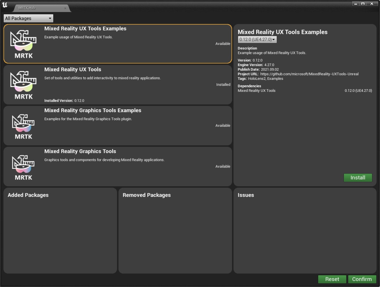Close the MRTK Hub window
Viewport: 380px width, 287px height.
pos(372,3)
